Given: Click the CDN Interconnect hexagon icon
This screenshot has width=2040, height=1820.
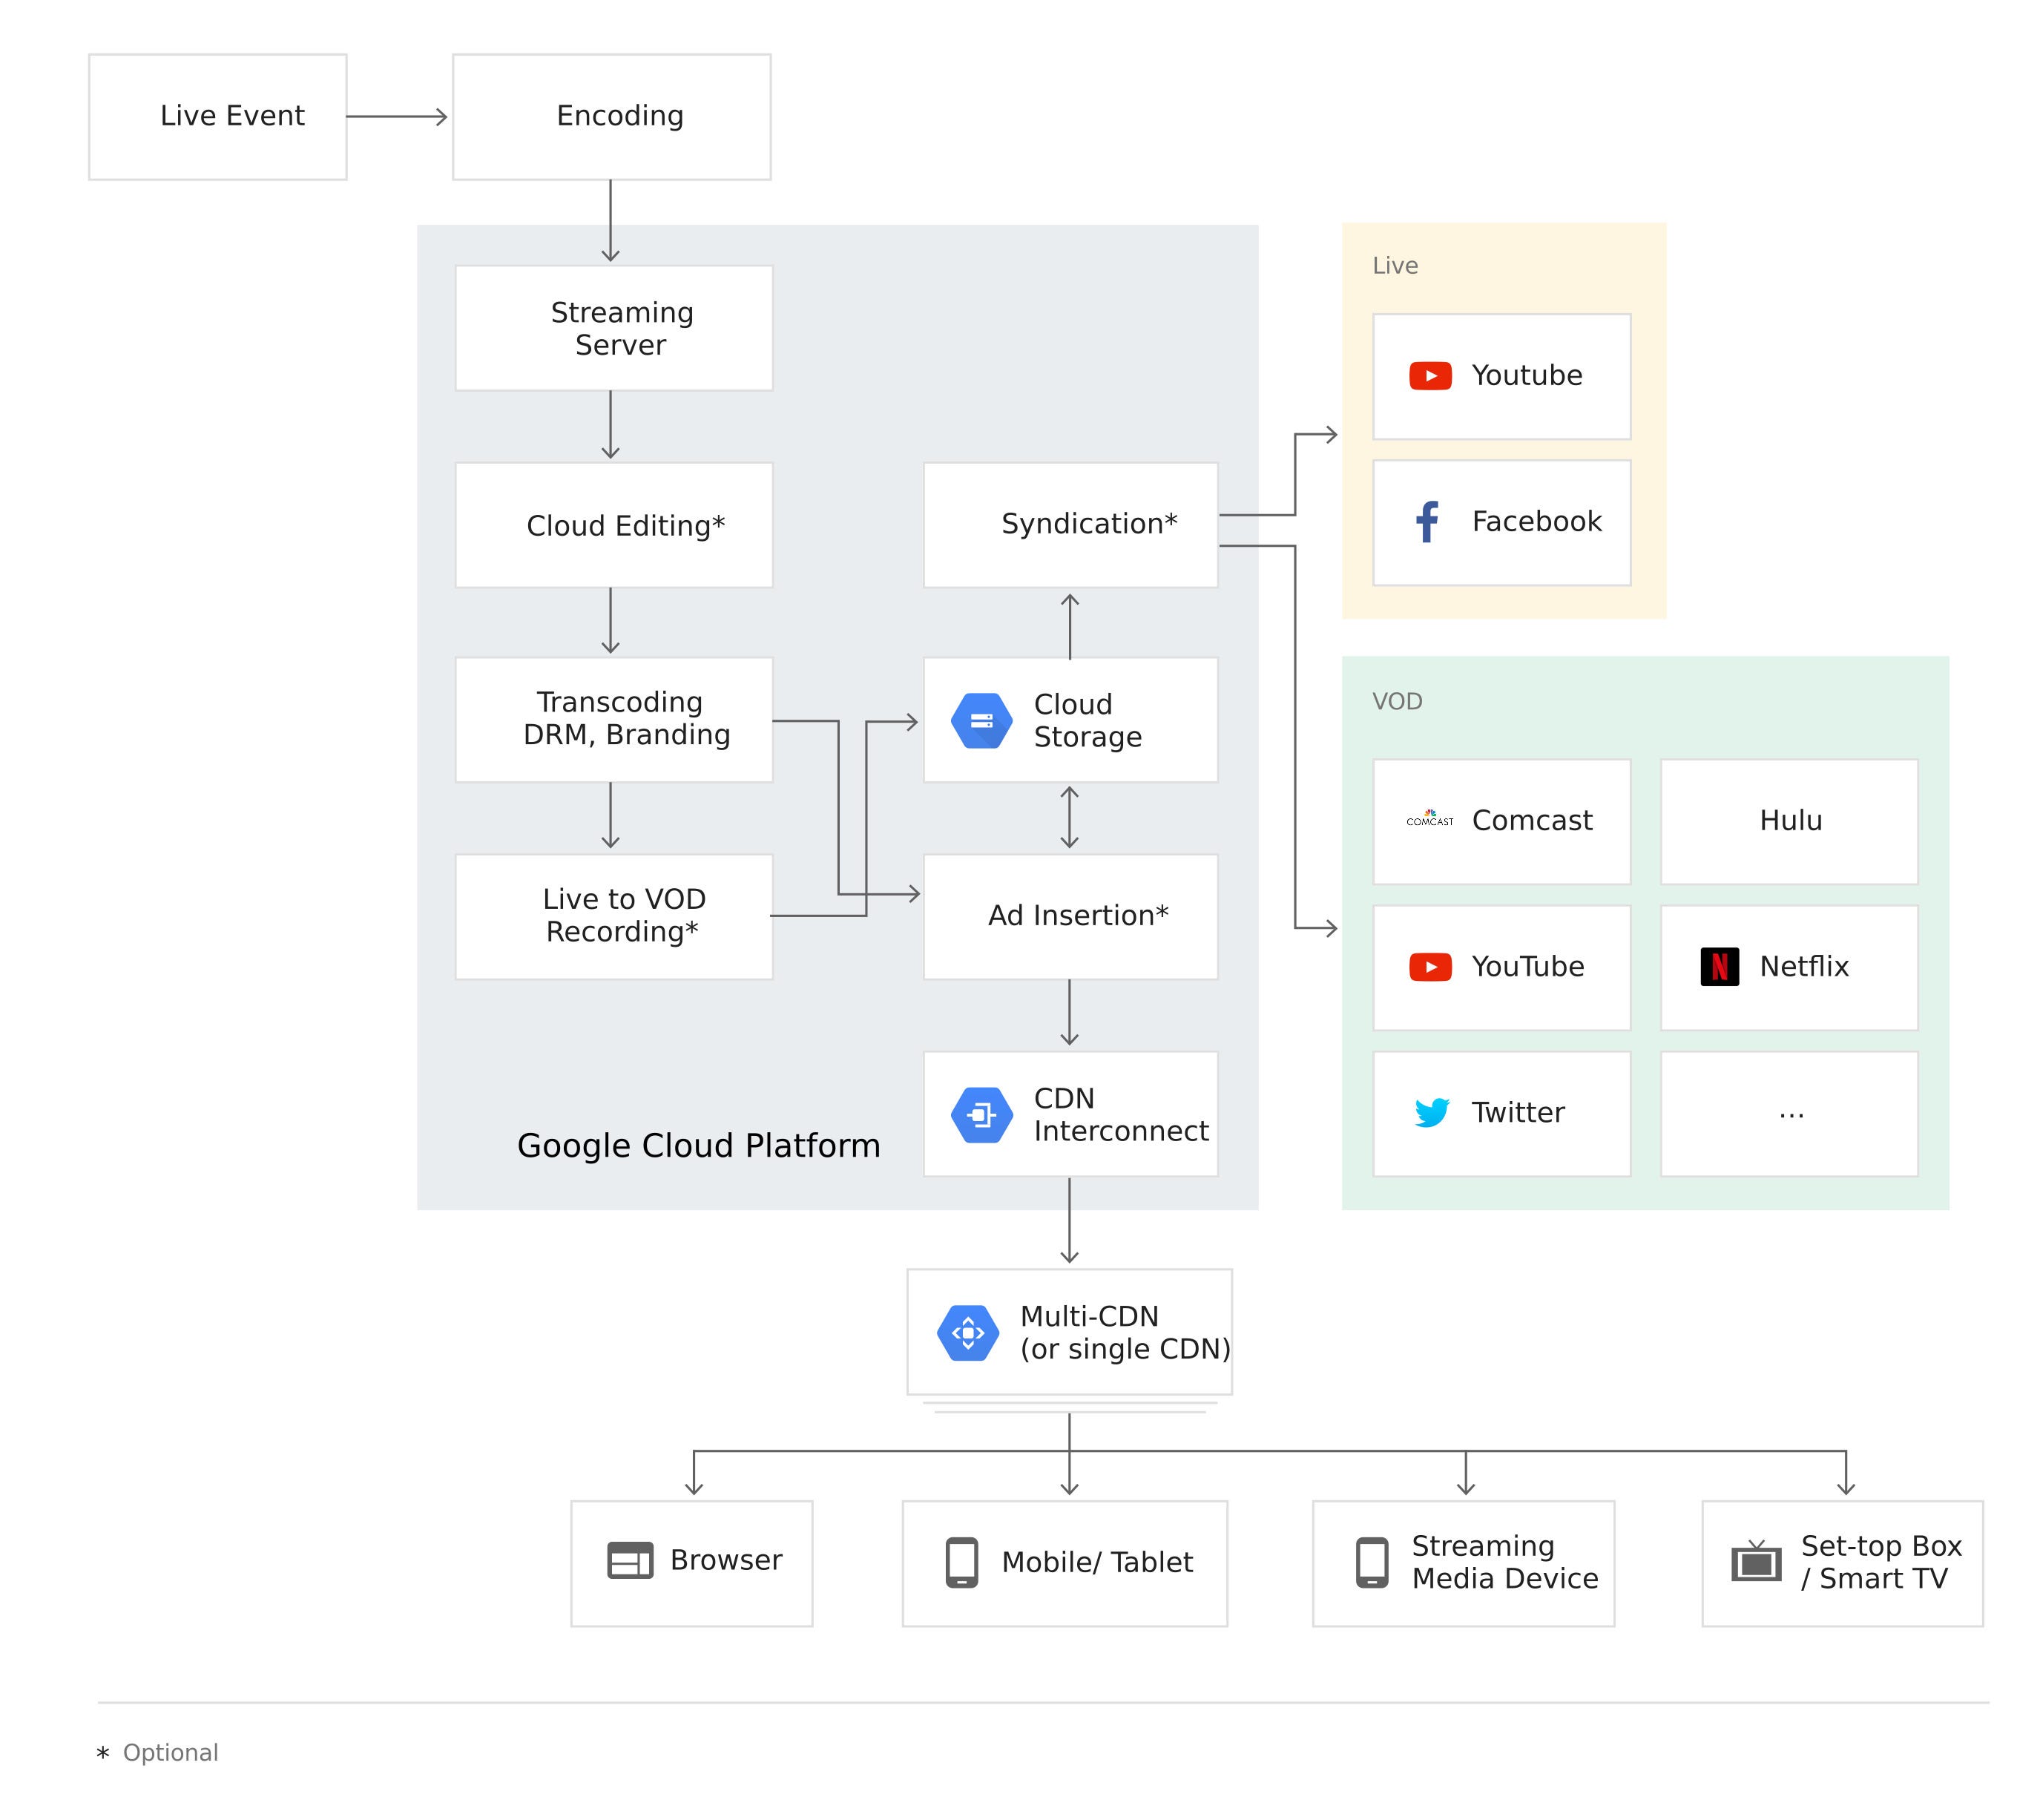Looking at the screenshot, I should (x=981, y=1114).
